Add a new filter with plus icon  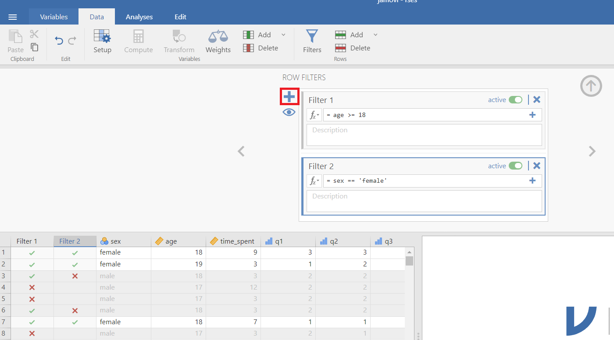[289, 96]
